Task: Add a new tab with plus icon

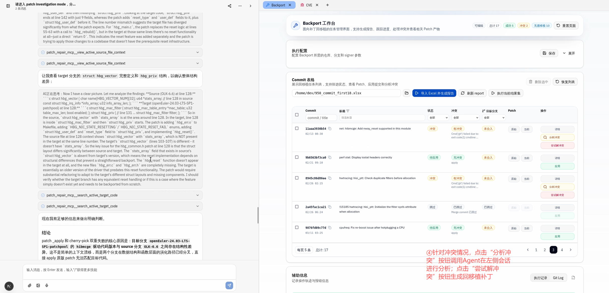Action: 327,5
